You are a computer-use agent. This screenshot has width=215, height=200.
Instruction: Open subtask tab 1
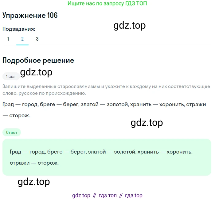point(8,39)
